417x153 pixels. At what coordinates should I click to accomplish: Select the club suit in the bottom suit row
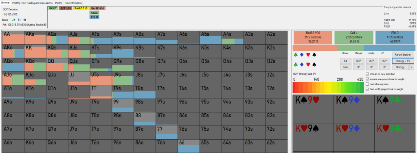click(x=296, y=65)
